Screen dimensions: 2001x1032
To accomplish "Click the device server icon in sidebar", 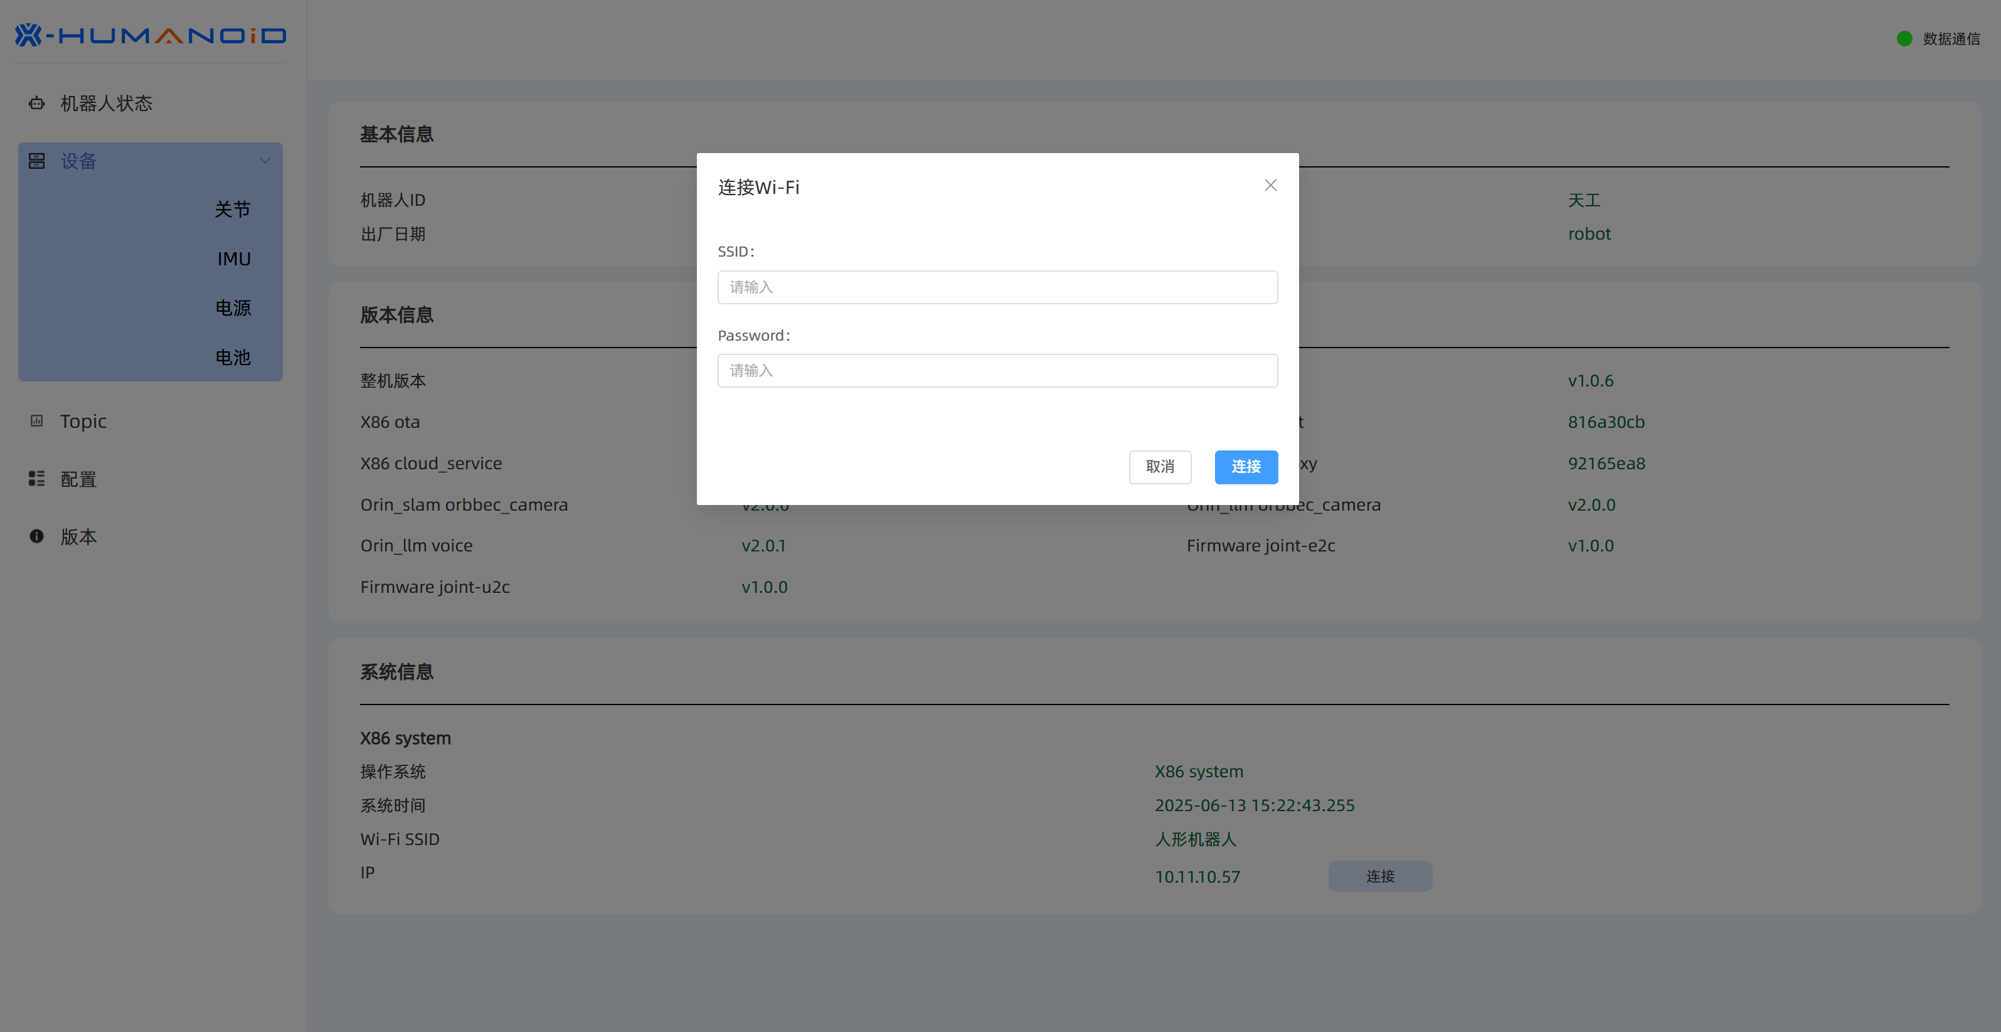I will tap(36, 161).
